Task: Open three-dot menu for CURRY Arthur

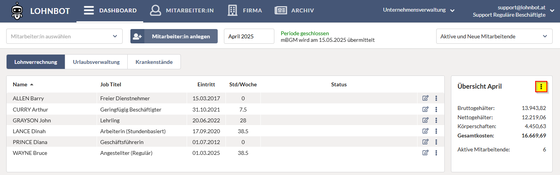Action: point(436,110)
